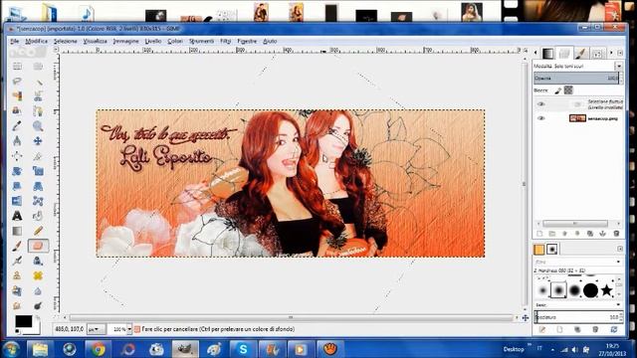Toggle visibility of senzacop.jpeg layer

540,118
